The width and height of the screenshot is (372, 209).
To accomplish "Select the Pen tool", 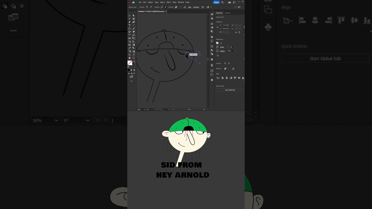I will tap(130, 22).
